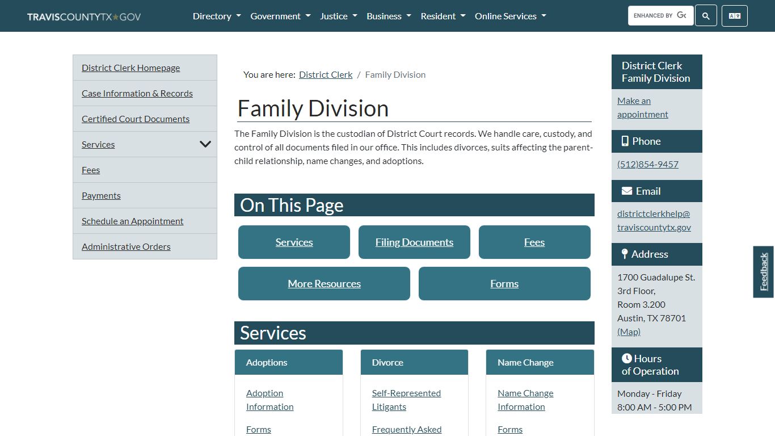
Task: Click the Name Change card header
Action: (540, 362)
